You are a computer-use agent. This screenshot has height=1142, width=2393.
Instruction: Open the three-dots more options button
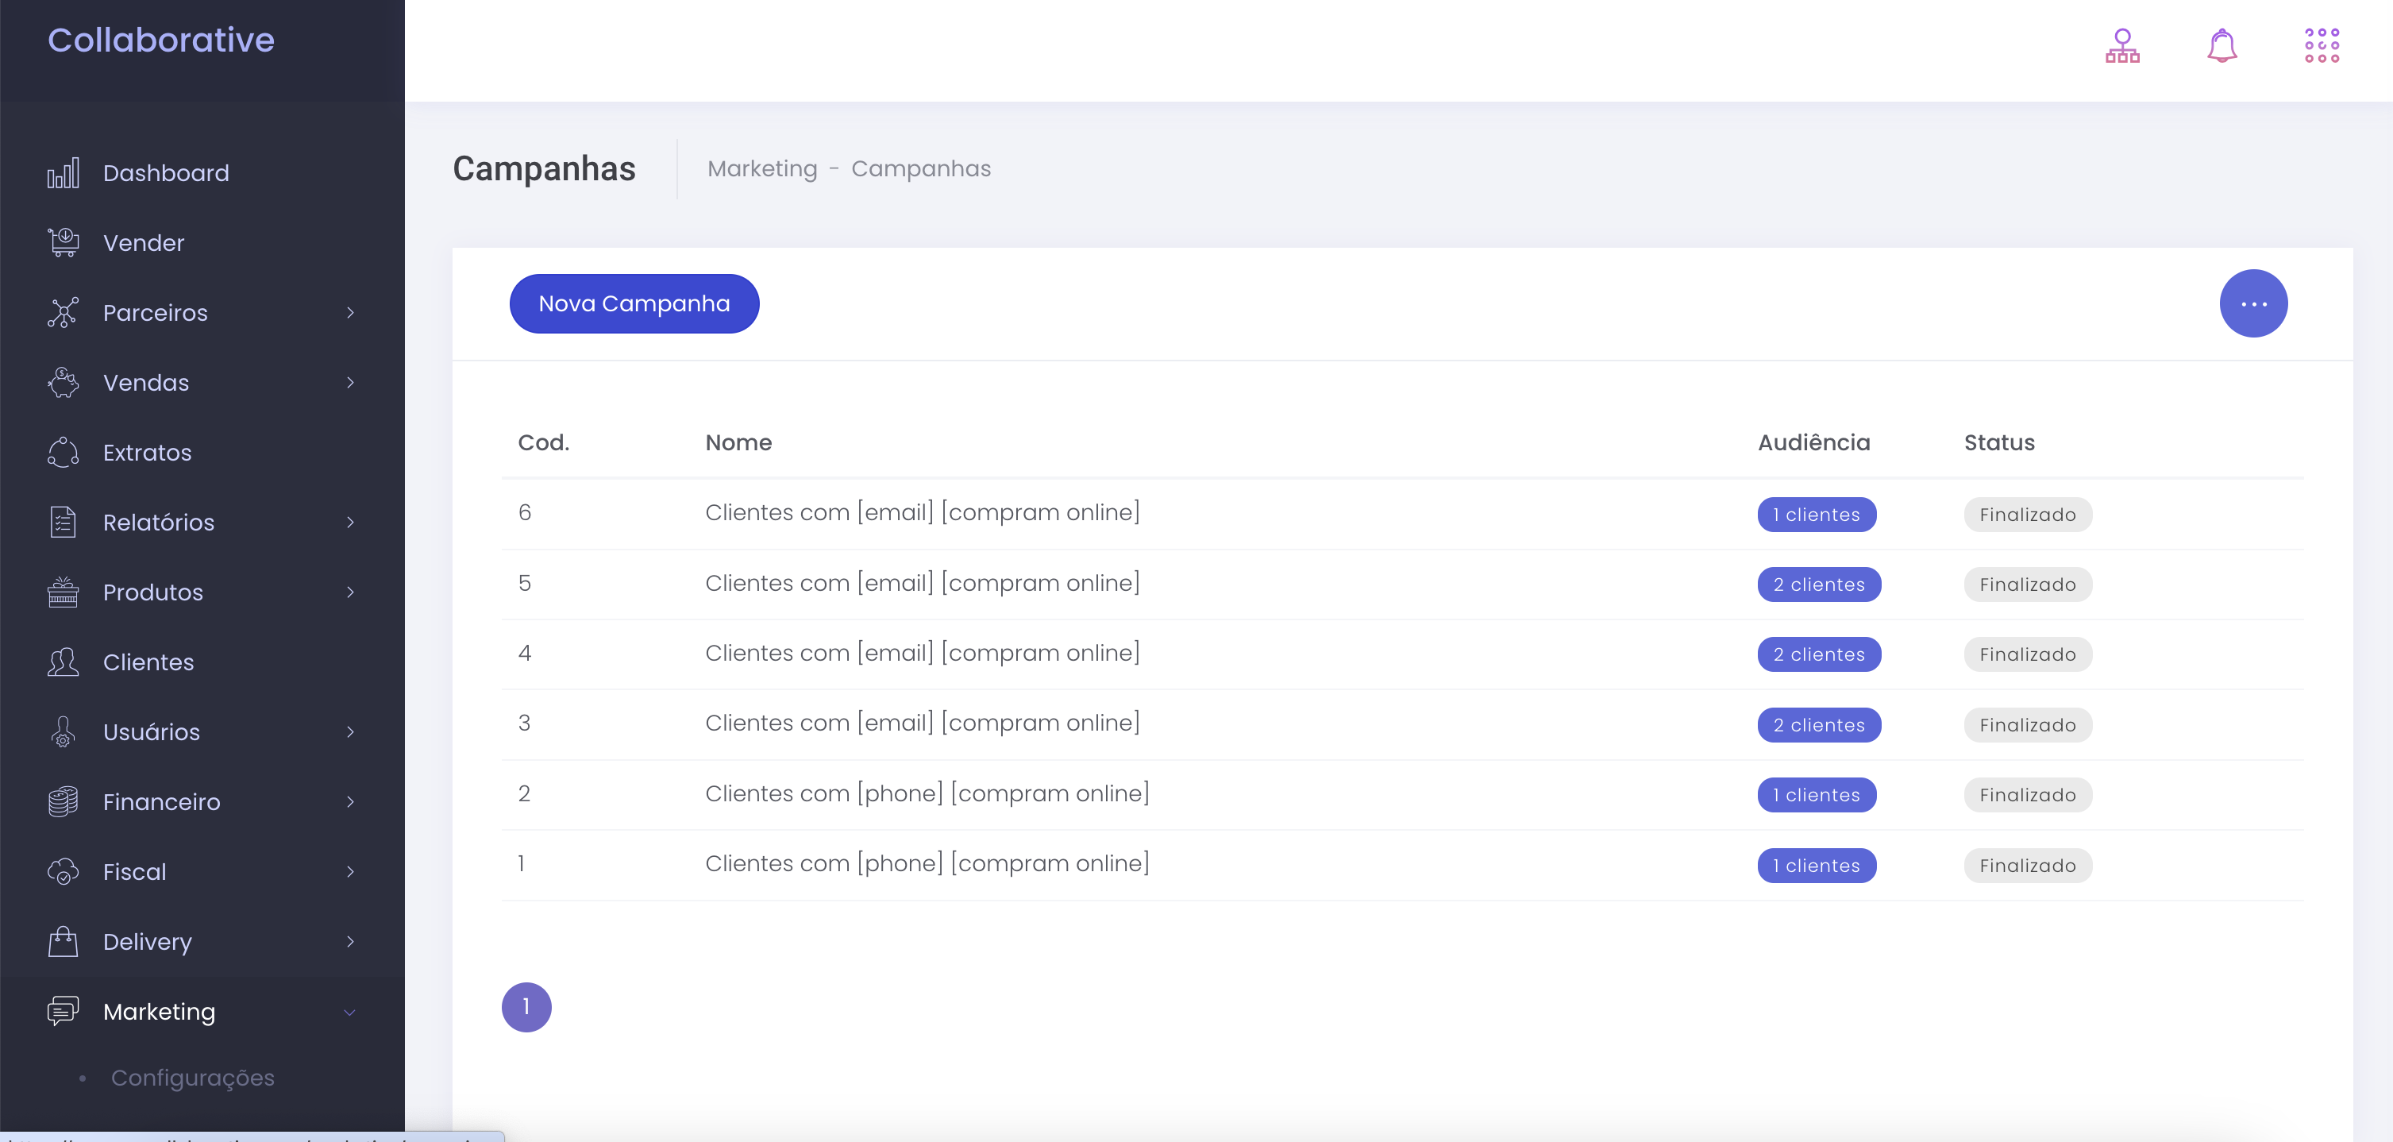click(x=2253, y=304)
